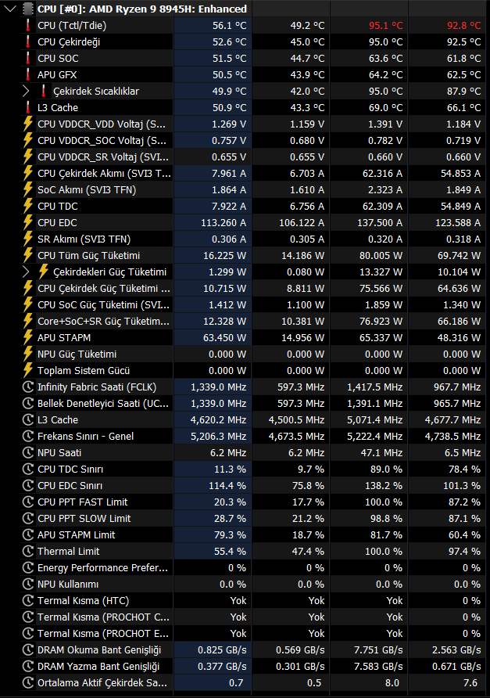
Task: Click thermometer icon beside Çekirdek Sıcaklıklar
Action: (43, 92)
